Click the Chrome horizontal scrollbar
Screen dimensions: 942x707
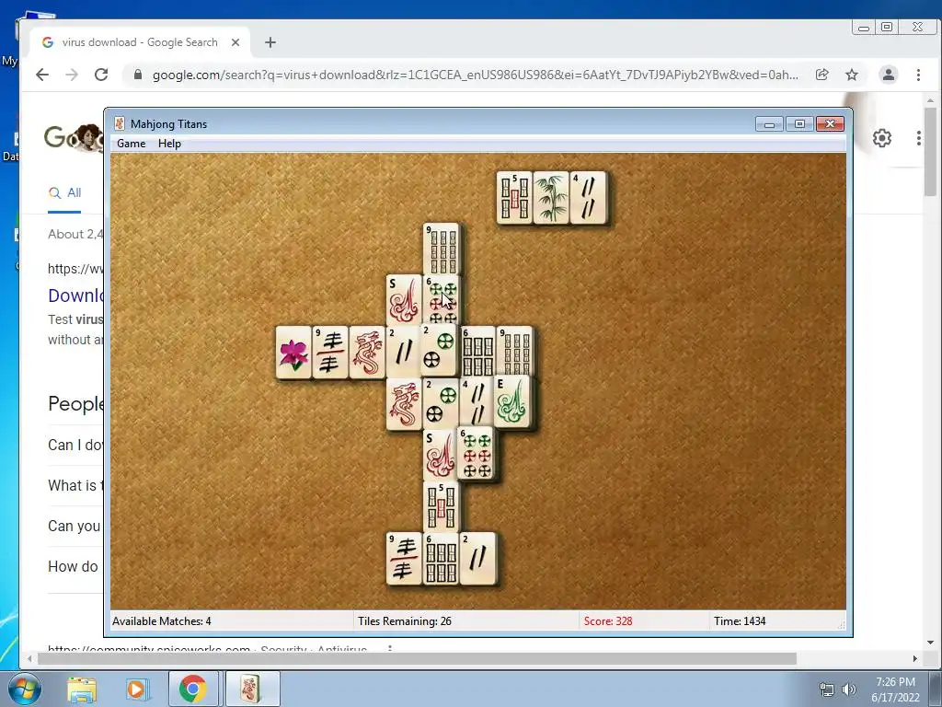coord(417,659)
